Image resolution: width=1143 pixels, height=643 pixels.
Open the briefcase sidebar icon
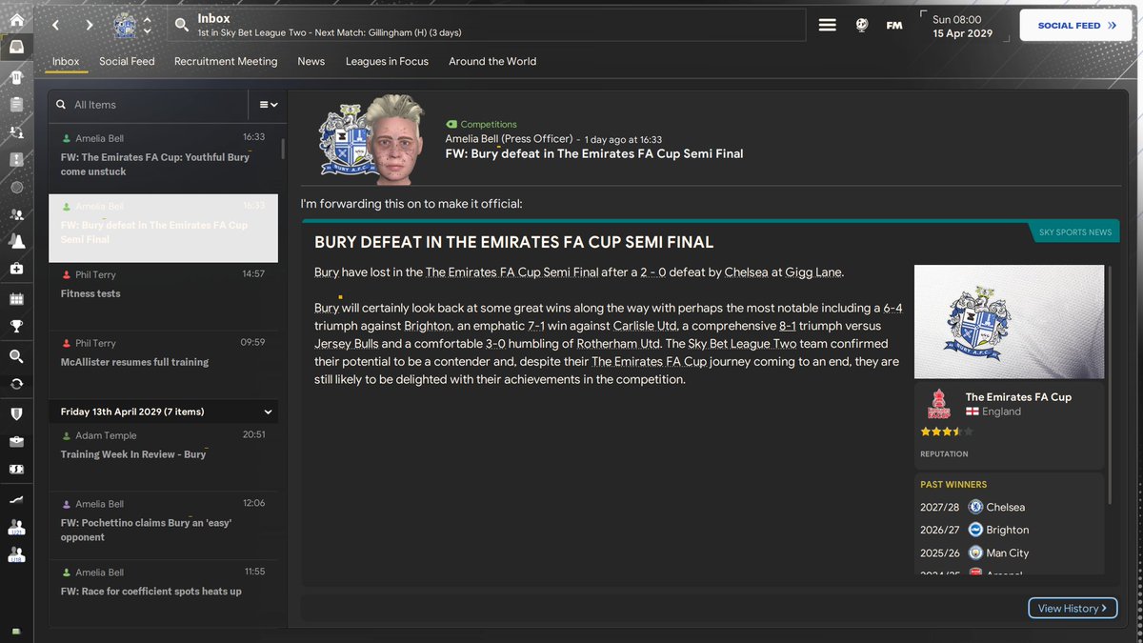tap(16, 441)
